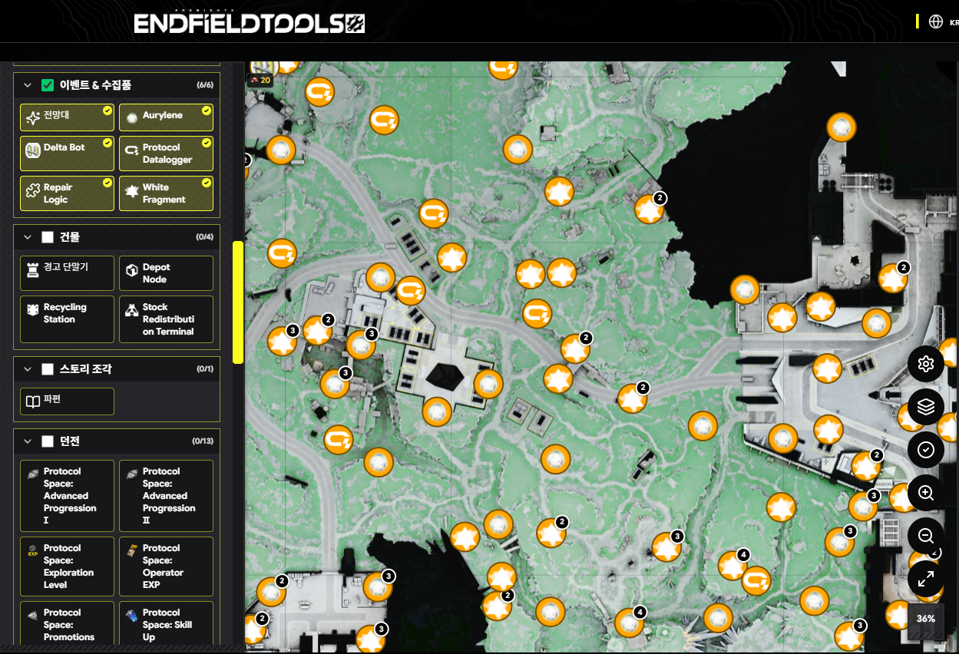The image size is (959, 654).
Task: Enable Protocol Space: Exploration Level filter
Action: (67, 566)
